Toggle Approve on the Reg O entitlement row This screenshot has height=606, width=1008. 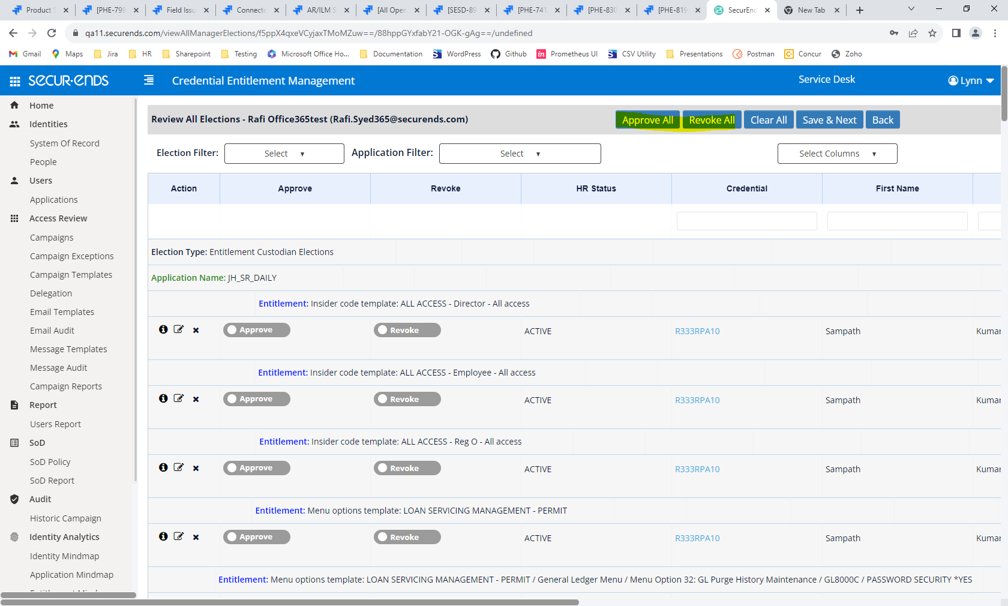click(x=256, y=467)
